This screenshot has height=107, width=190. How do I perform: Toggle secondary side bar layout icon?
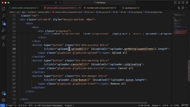[183, 3]
